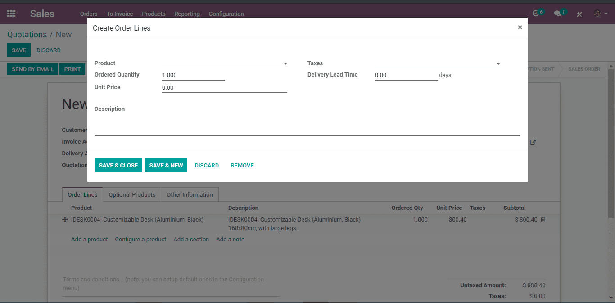Click Add a section link
Screen dimensions: 615x303
click(191, 239)
